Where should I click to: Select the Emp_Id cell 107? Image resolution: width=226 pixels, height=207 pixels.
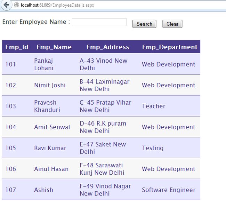click(11, 190)
